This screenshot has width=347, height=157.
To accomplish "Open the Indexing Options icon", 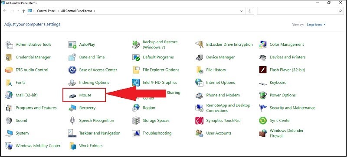I will [72, 83].
